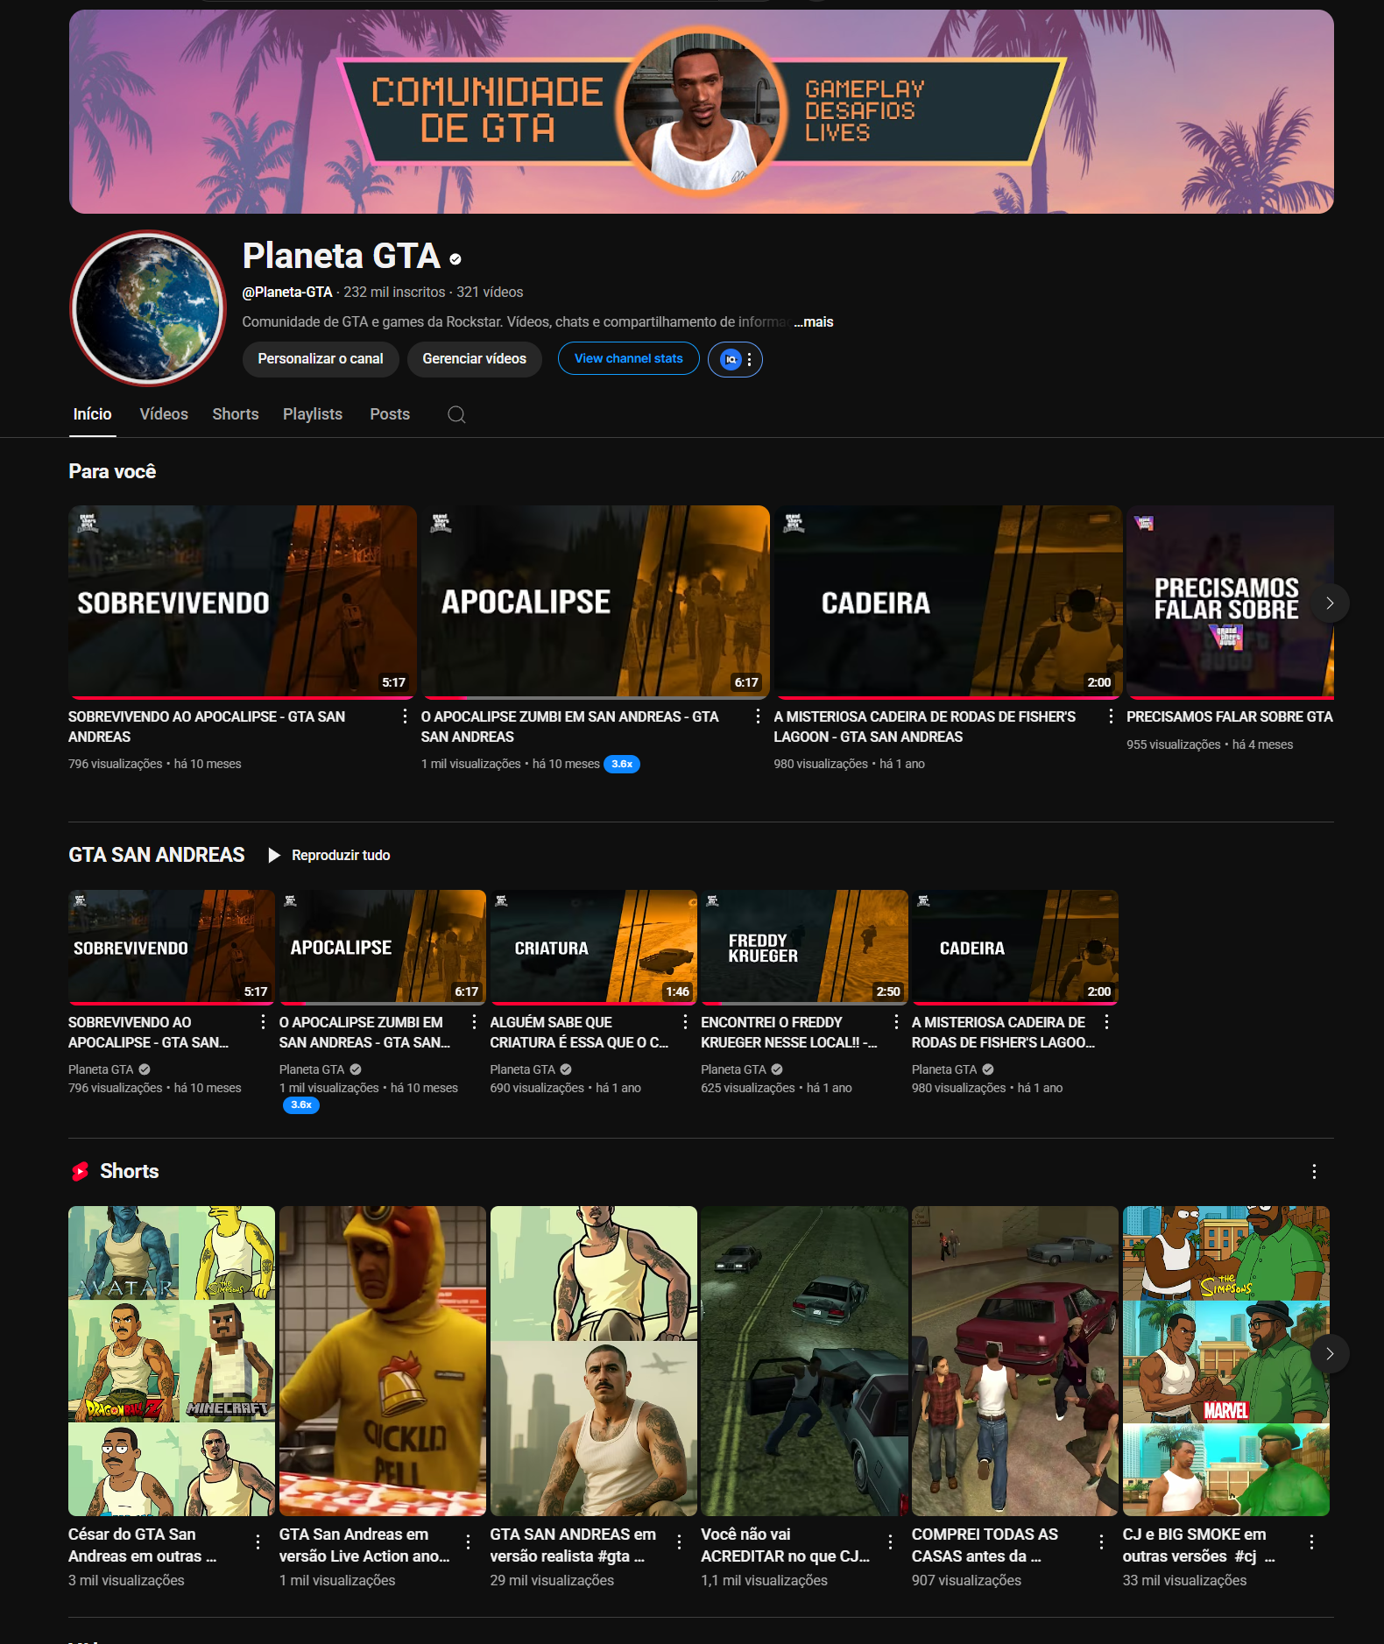Open menu for Você não vai ACREDITAR short
The image size is (1384, 1644).
(x=890, y=1542)
